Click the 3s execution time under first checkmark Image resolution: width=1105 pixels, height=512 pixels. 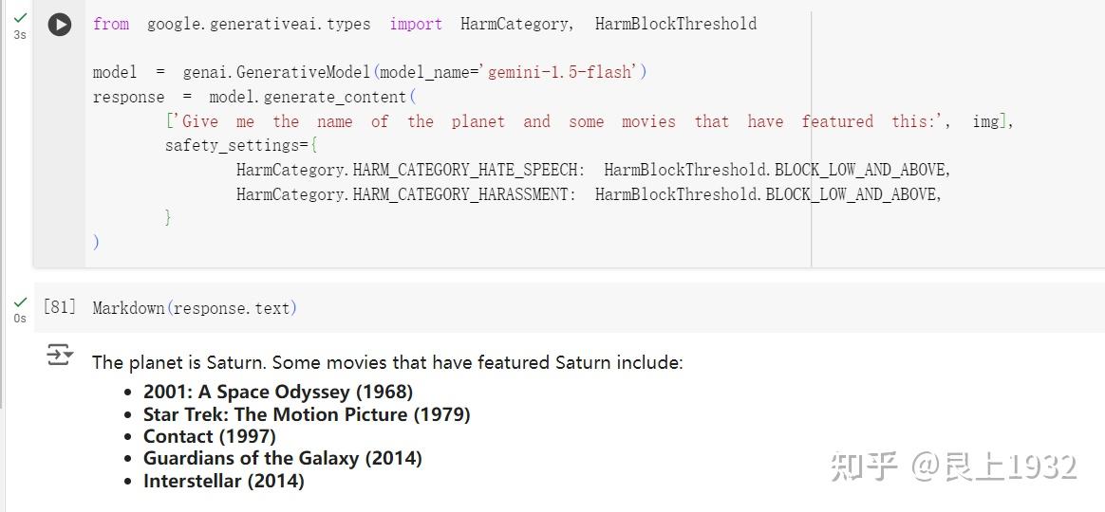point(20,35)
